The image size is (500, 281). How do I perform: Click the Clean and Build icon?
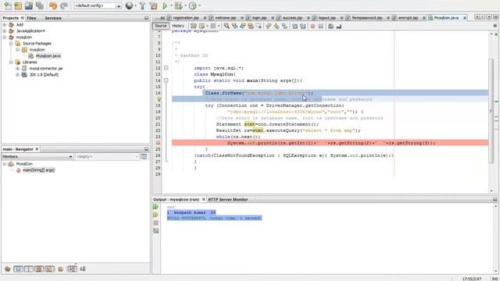(x=154, y=5)
